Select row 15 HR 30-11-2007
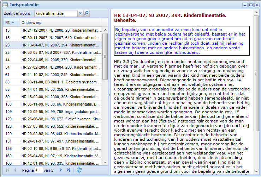Viewport: 261px width, 177px height. [52, 38]
